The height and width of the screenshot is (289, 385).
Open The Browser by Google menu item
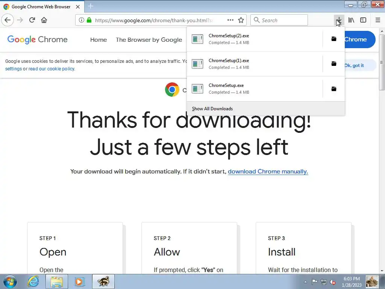[x=149, y=40]
